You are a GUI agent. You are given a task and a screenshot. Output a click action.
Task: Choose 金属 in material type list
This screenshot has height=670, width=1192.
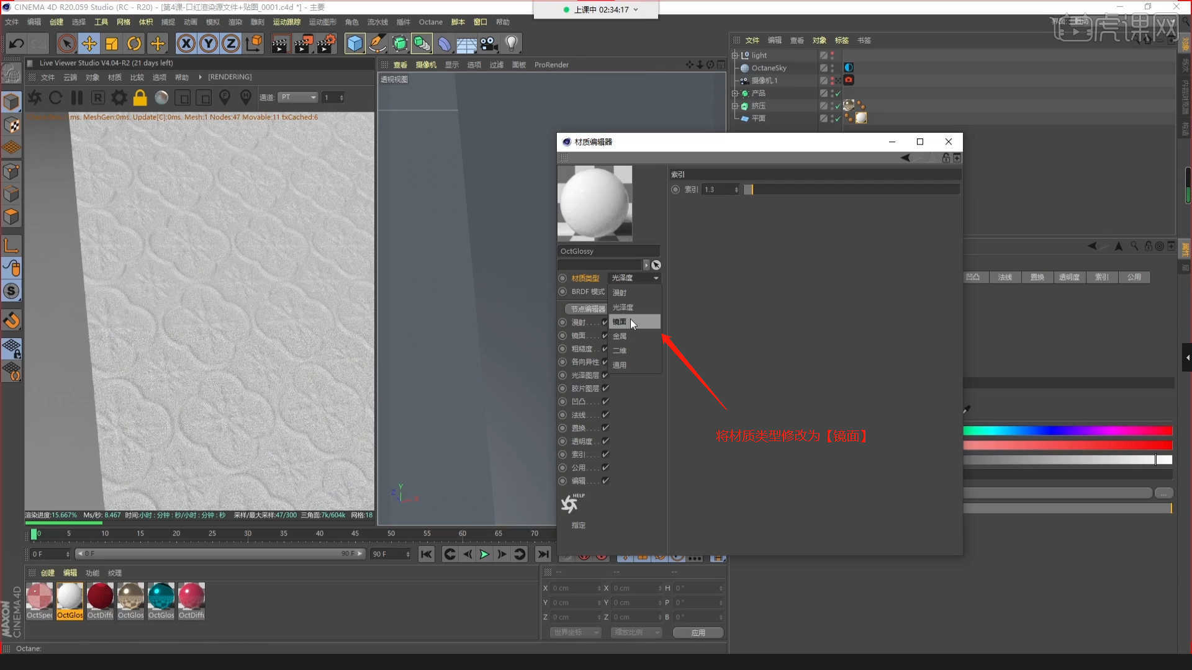point(634,336)
